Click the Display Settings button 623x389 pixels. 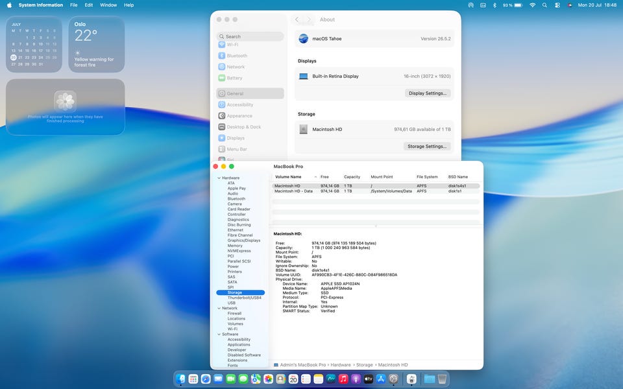click(428, 93)
